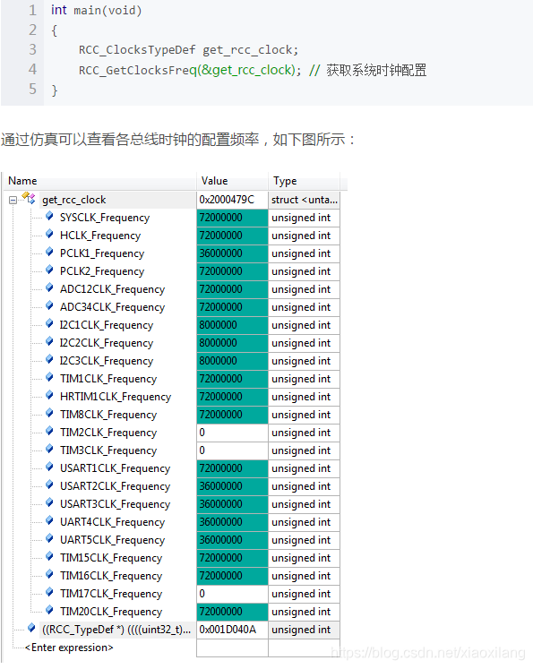Click the TIM8CLK_Frequency value 72000000
This screenshot has width=533, height=669.
[x=232, y=415]
